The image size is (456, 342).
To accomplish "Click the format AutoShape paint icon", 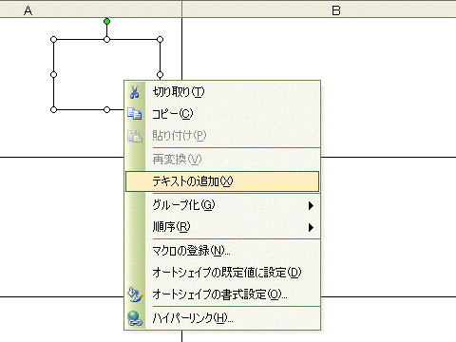I will coord(135,294).
